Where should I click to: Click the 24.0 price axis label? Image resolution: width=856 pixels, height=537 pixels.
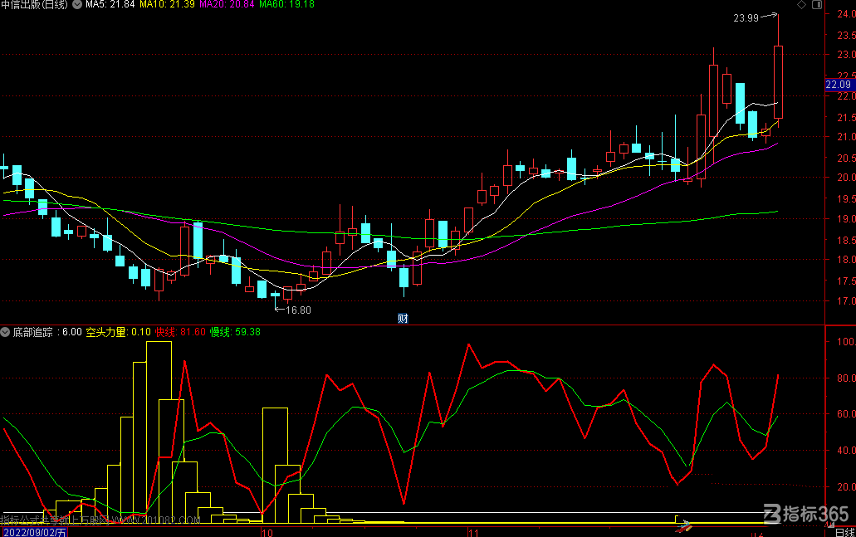[846, 14]
